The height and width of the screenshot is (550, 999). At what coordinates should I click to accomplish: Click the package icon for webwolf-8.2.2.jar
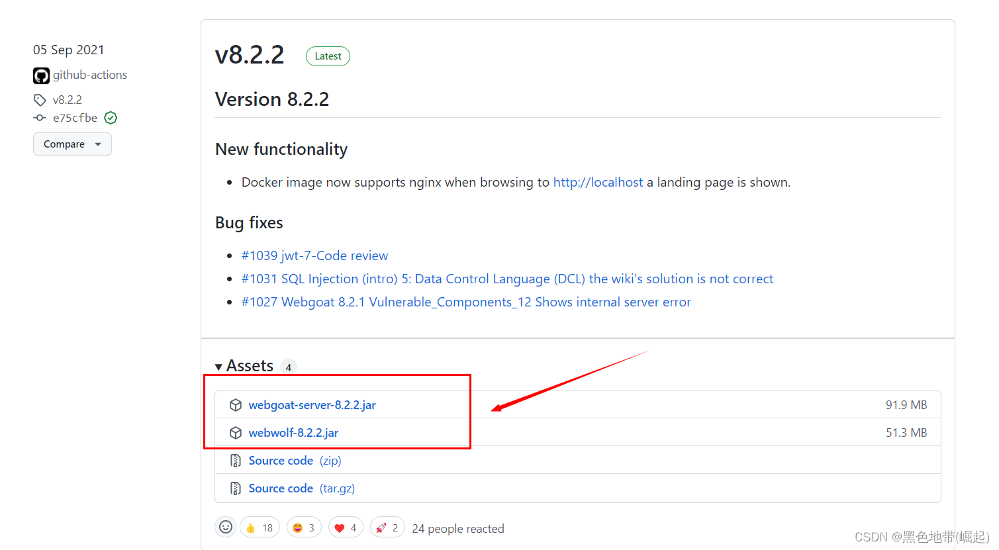pyautogui.click(x=235, y=433)
